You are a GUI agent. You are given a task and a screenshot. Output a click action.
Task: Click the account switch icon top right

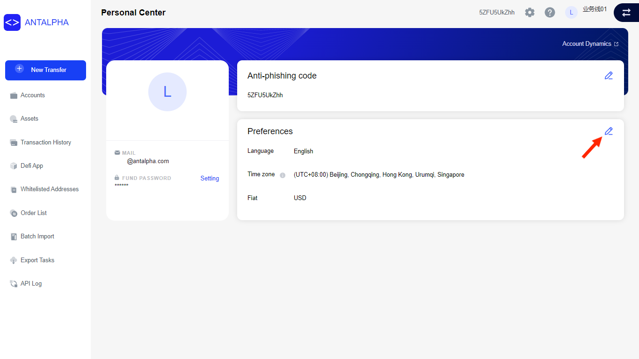click(627, 13)
